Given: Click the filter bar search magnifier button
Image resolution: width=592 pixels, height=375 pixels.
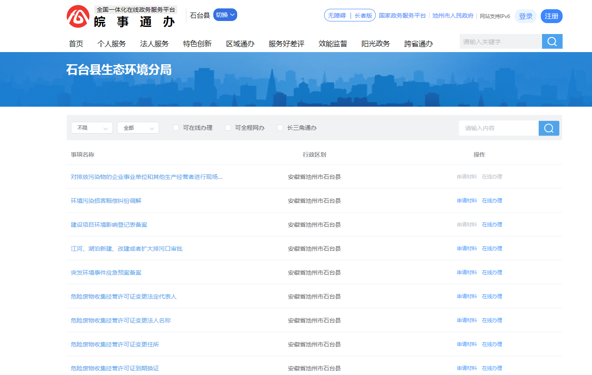Looking at the screenshot, I should click(548, 128).
